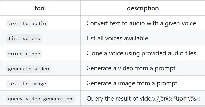Click the word 'List' in second description

tap(91, 38)
